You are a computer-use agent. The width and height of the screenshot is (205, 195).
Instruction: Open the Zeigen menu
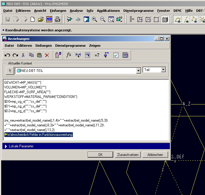95,46
